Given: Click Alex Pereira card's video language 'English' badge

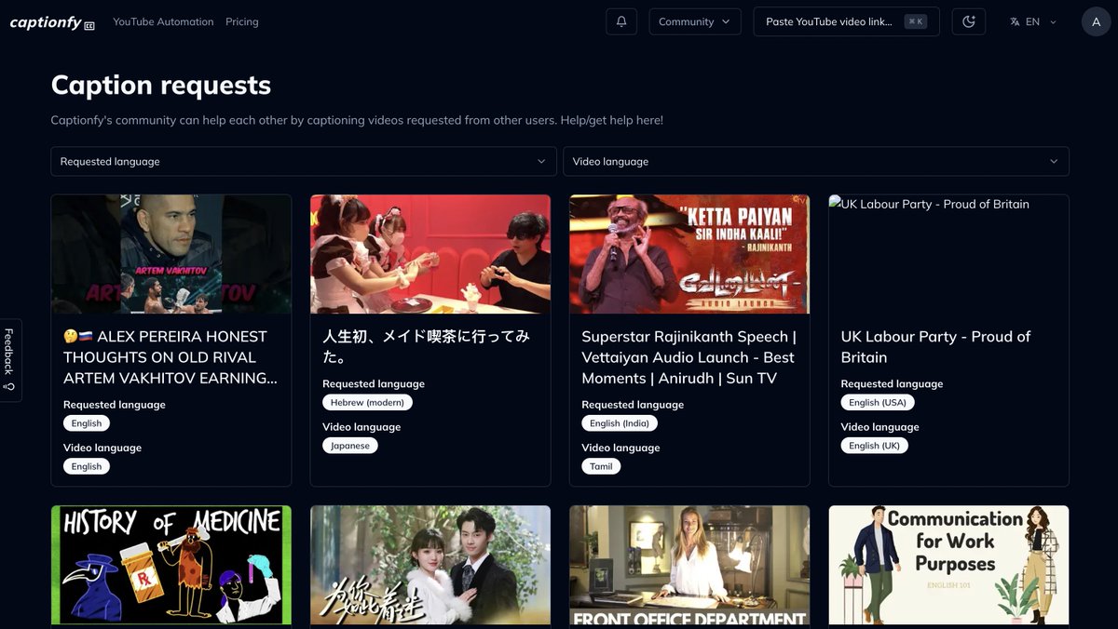Looking at the screenshot, I should (x=87, y=466).
